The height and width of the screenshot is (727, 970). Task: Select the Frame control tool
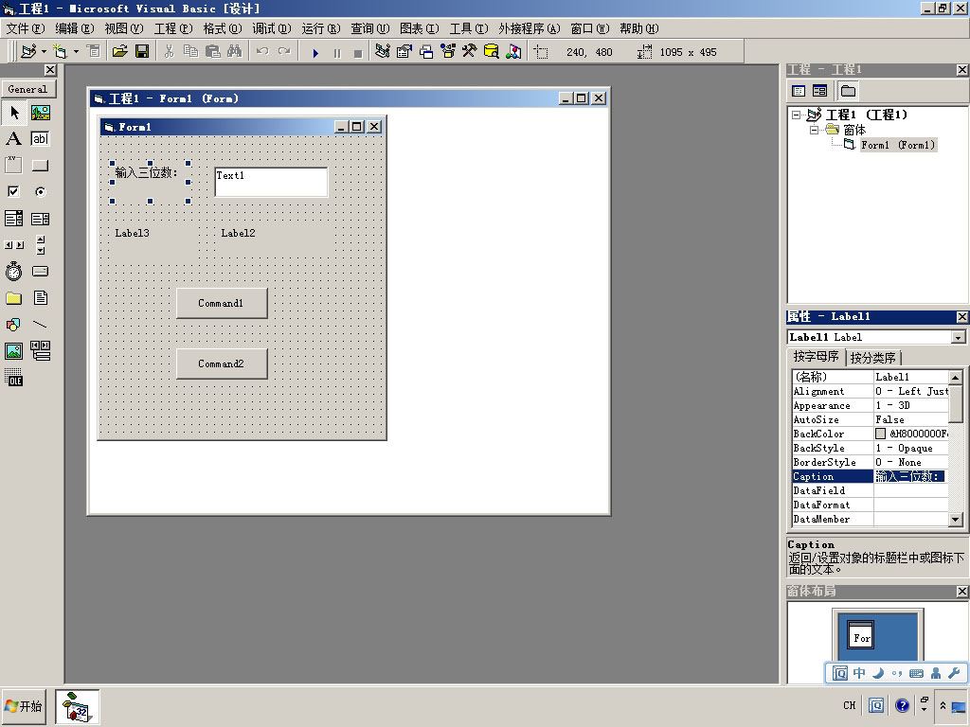click(13, 165)
